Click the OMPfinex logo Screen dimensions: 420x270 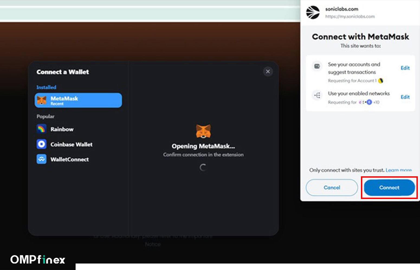[38, 260]
